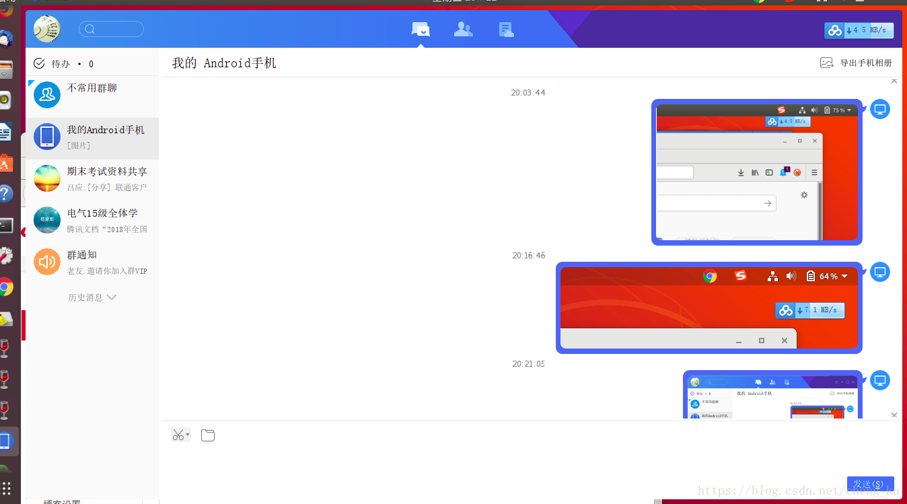Send message with 发送(S) button
907x504 pixels.
coord(870,484)
